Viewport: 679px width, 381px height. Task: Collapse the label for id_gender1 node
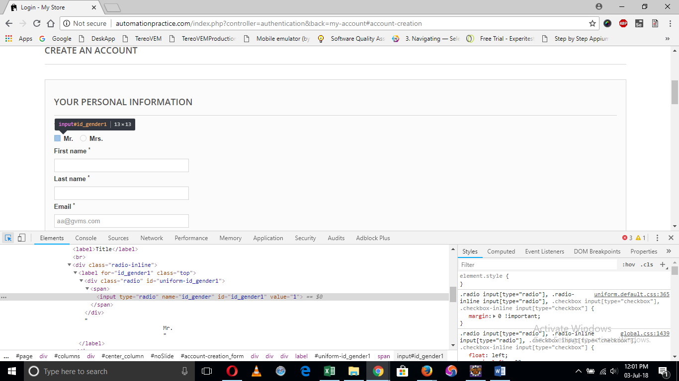[75, 273]
